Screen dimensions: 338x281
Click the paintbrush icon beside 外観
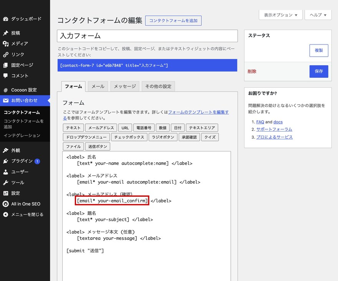6,150
